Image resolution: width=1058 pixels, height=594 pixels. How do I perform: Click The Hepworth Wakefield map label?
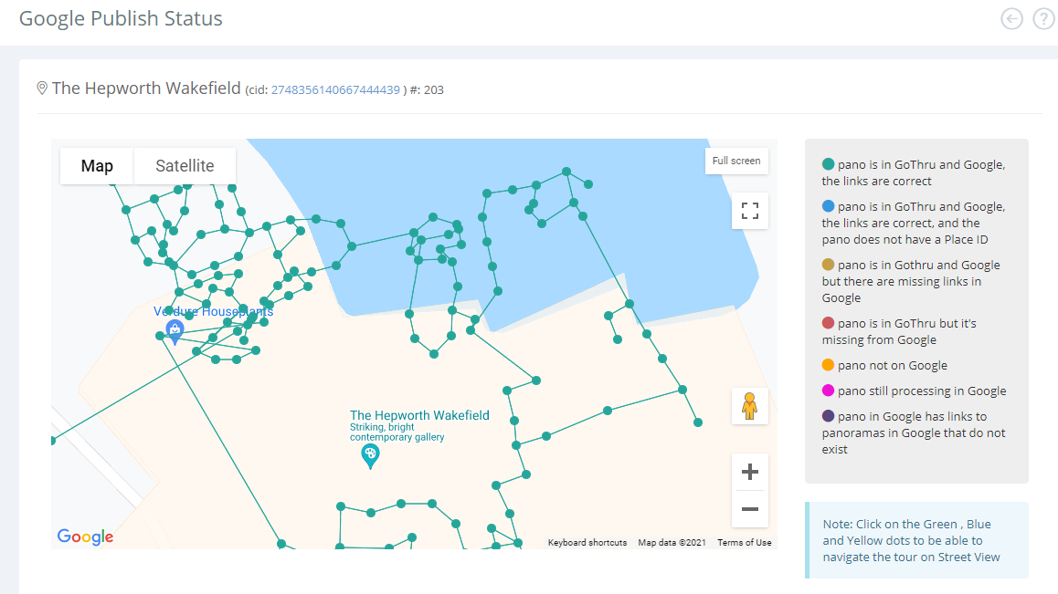(419, 415)
